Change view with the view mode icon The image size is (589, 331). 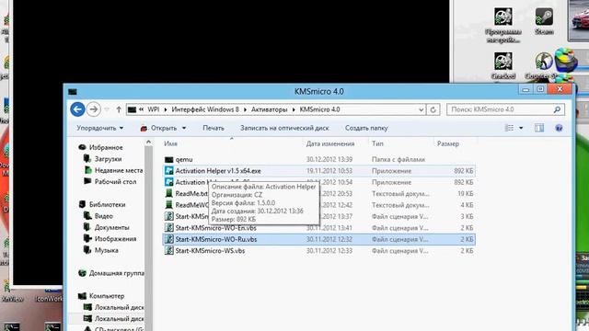tap(509, 128)
